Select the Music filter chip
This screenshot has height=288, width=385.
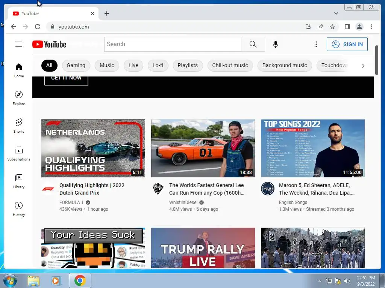point(107,65)
